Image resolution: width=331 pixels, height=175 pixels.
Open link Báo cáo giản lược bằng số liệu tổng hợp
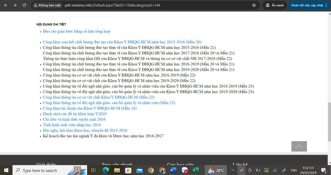click(77, 32)
